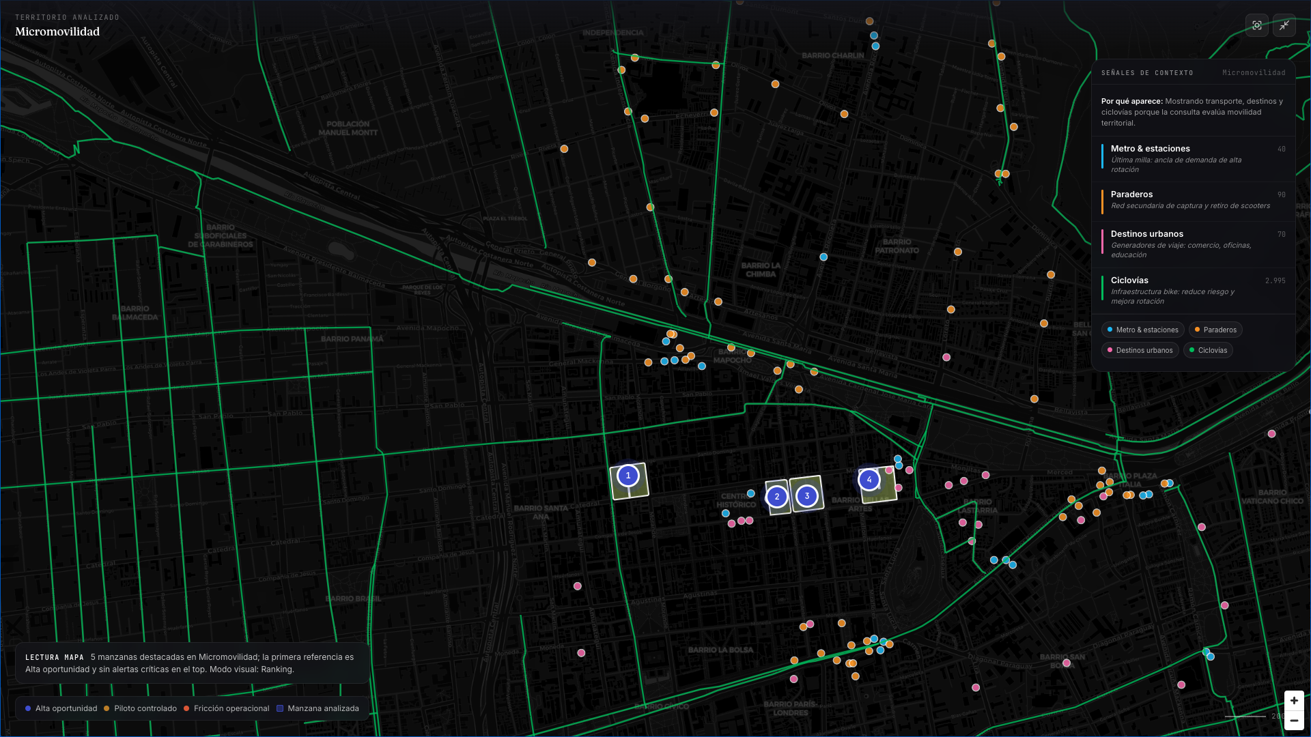This screenshot has height=737, width=1311.
Task: Click the LECTURA MAPA summary box
Action: [x=193, y=663]
